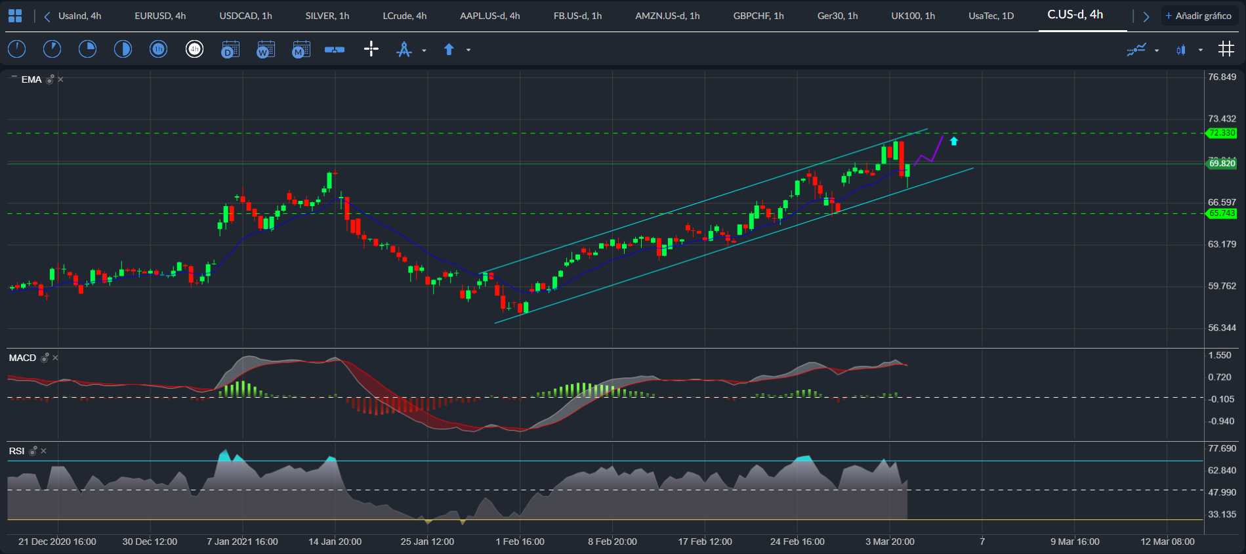Click the 65.743 price level label

pos(1222,213)
